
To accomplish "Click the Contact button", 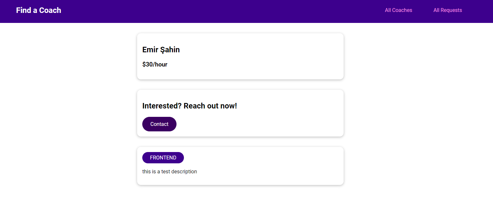I will [x=159, y=124].
